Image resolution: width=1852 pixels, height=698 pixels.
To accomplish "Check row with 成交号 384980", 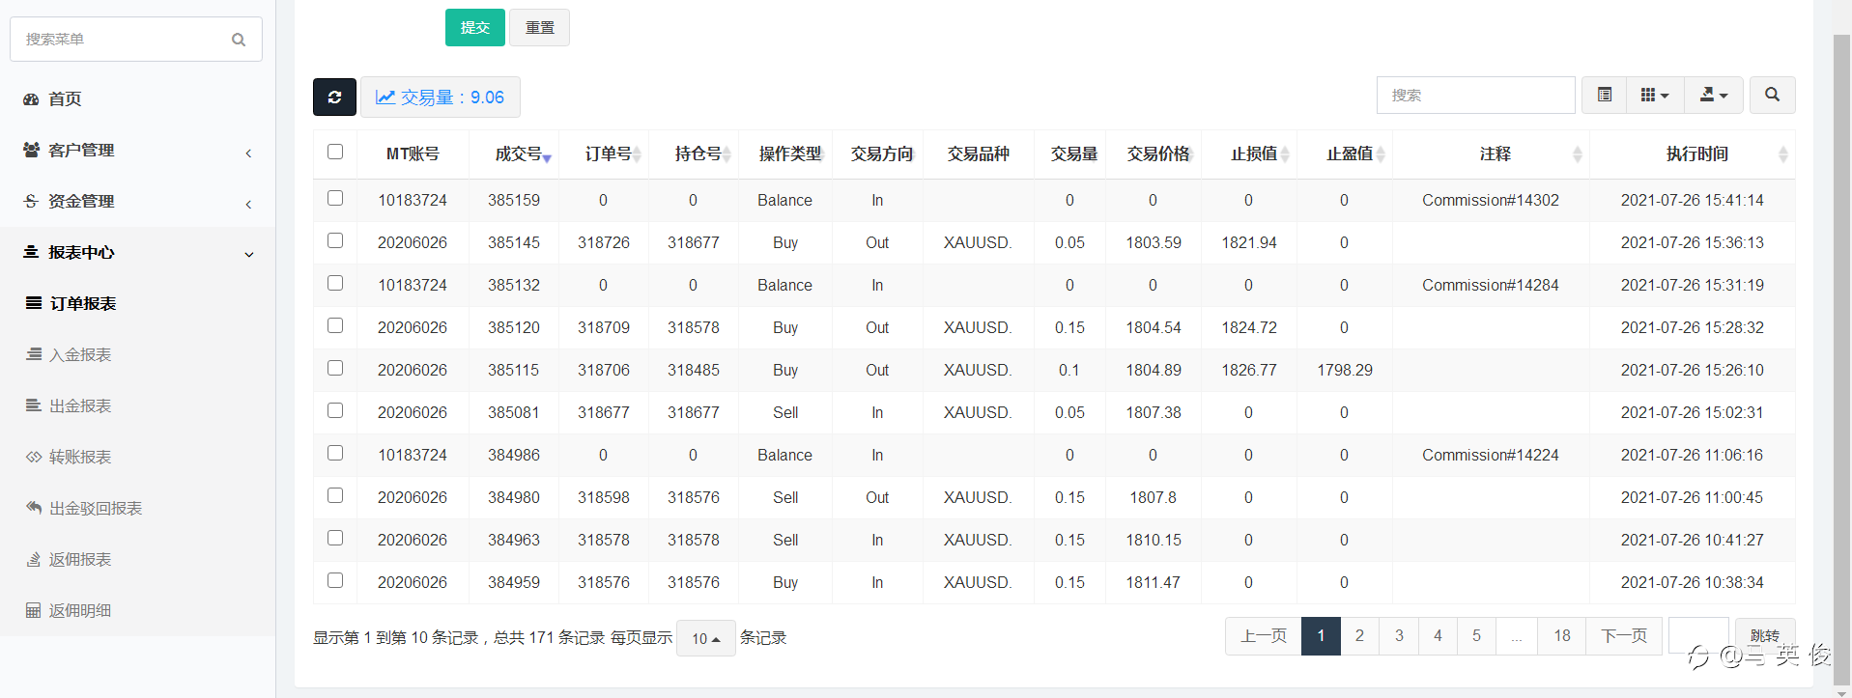I will tap(335, 495).
